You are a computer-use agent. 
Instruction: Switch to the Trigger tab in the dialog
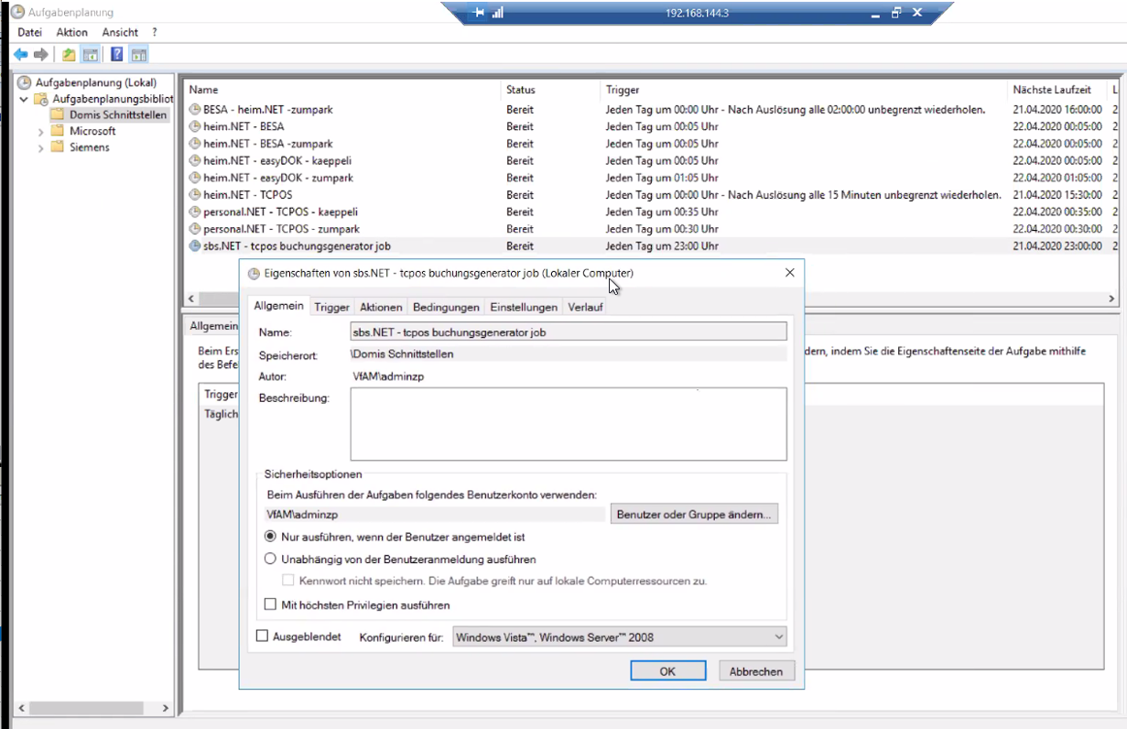pyautogui.click(x=331, y=308)
